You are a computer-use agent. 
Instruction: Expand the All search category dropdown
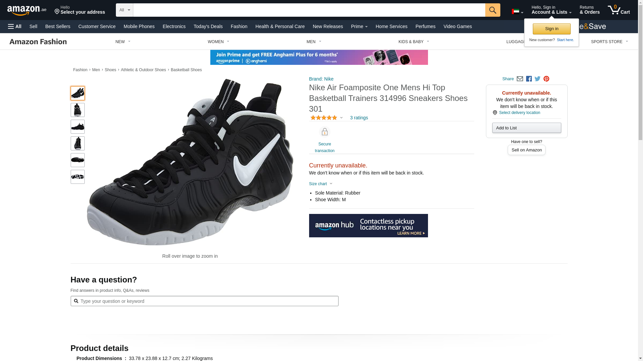tap(125, 10)
